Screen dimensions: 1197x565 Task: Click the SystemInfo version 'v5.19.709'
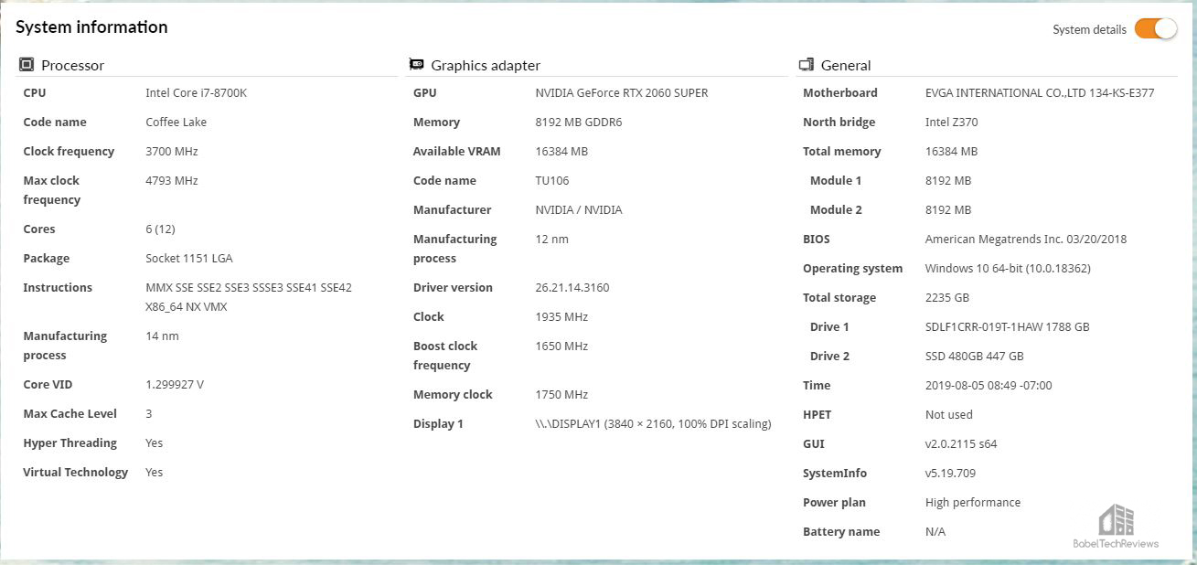[x=950, y=473]
